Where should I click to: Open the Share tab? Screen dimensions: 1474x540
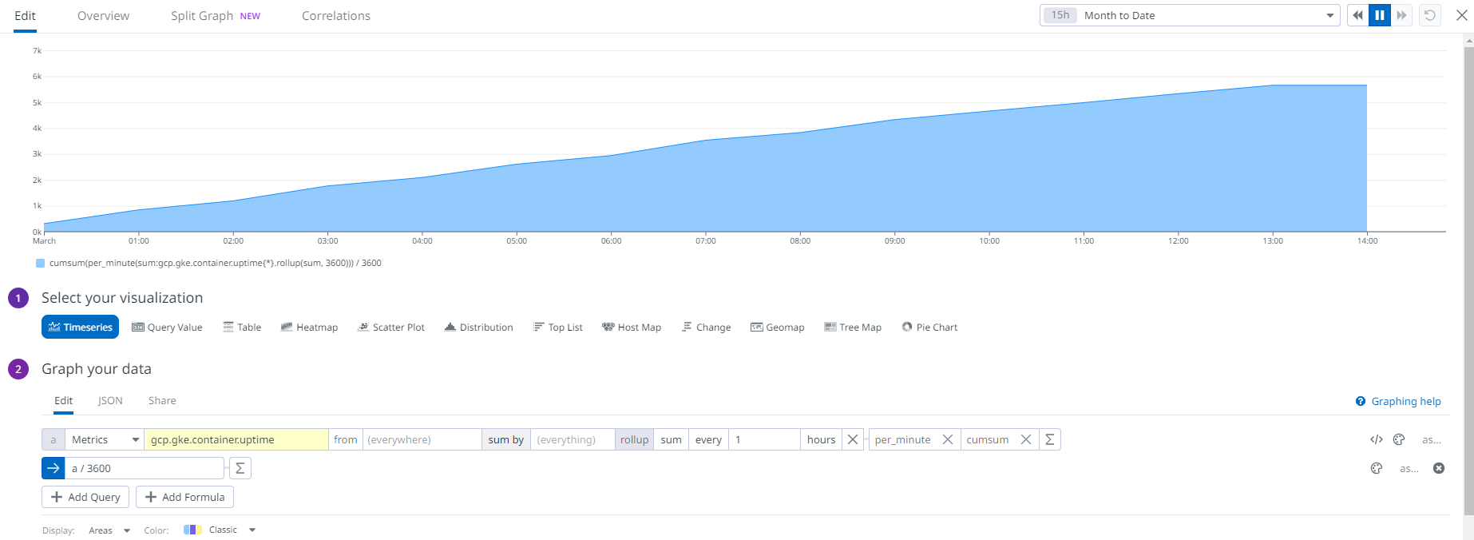click(x=162, y=401)
